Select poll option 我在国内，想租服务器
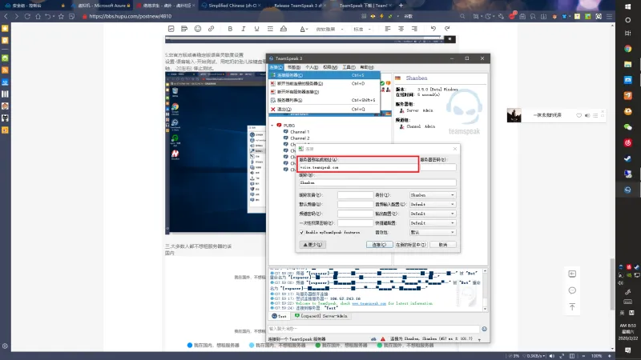The width and height of the screenshot is (641, 360). point(213,346)
